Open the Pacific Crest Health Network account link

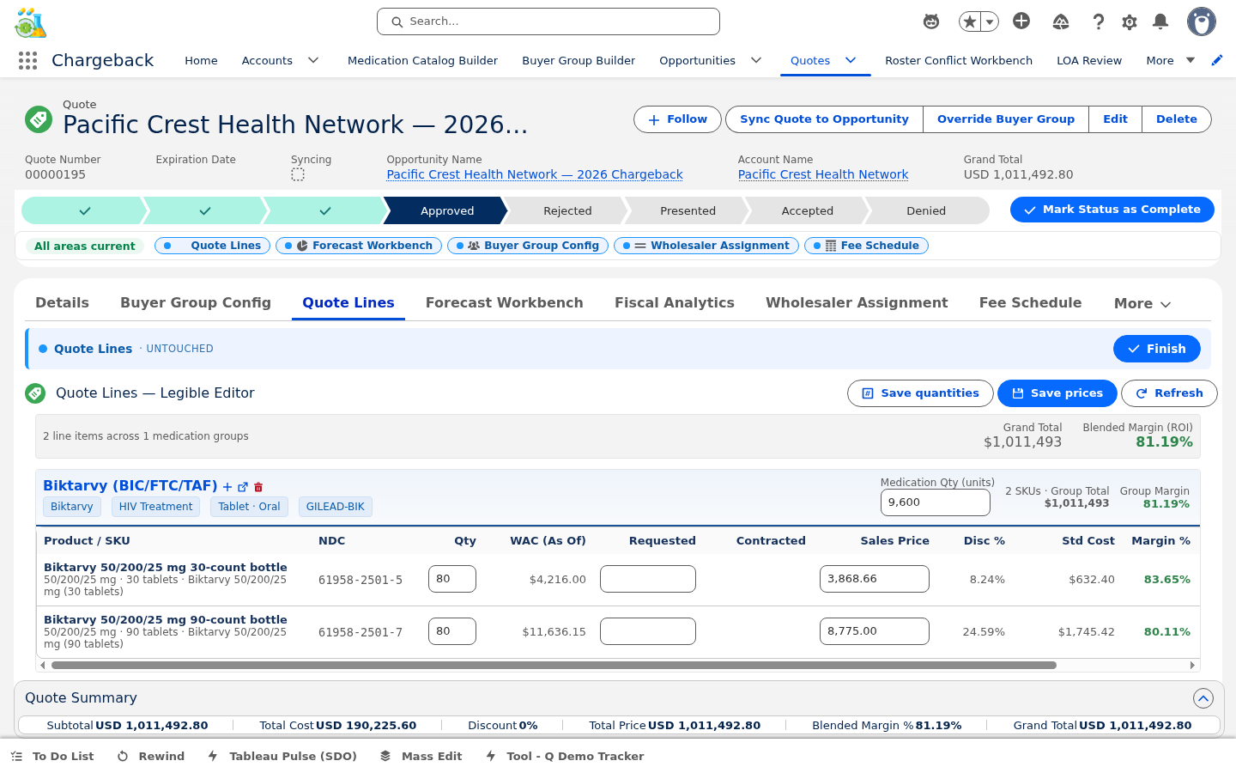(x=823, y=174)
